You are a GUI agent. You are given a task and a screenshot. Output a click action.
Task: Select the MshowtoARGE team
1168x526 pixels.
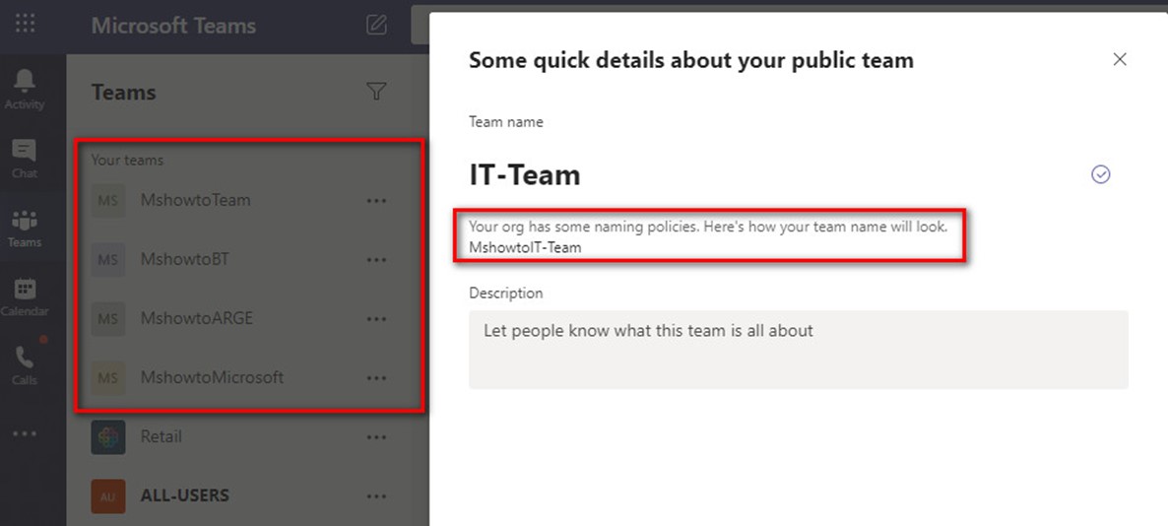tap(197, 319)
